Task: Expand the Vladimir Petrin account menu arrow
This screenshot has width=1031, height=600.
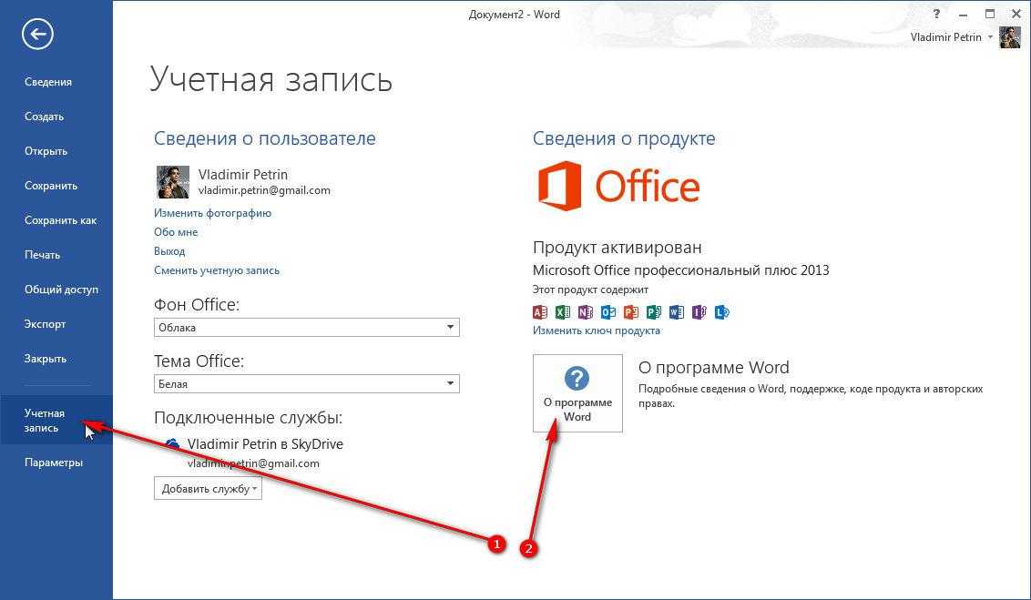Action: pyautogui.click(x=990, y=37)
